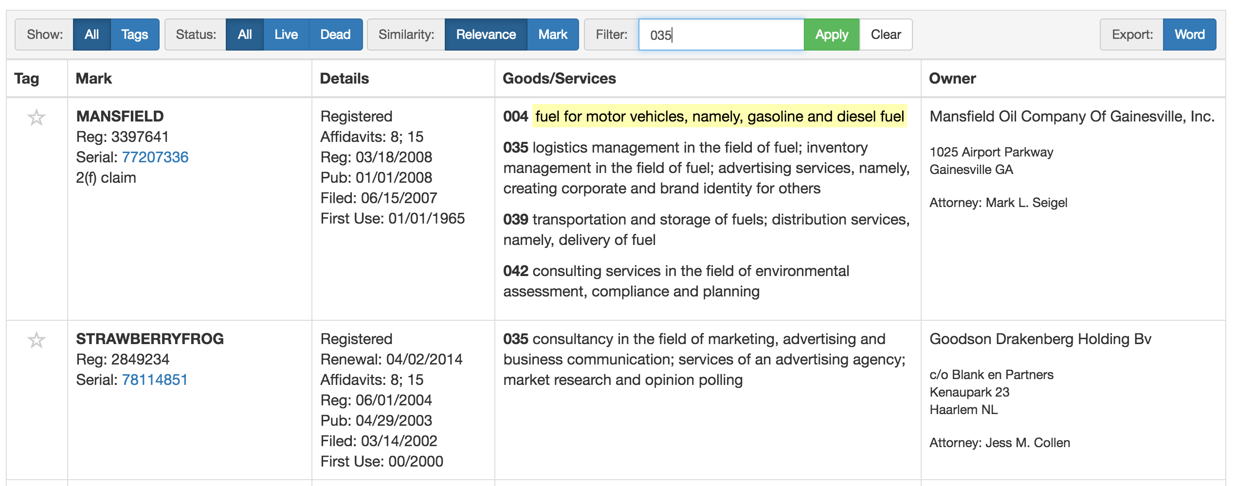Filter status to Dead marks
The height and width of the screenshot is (486, 1236).
(335, 35)
